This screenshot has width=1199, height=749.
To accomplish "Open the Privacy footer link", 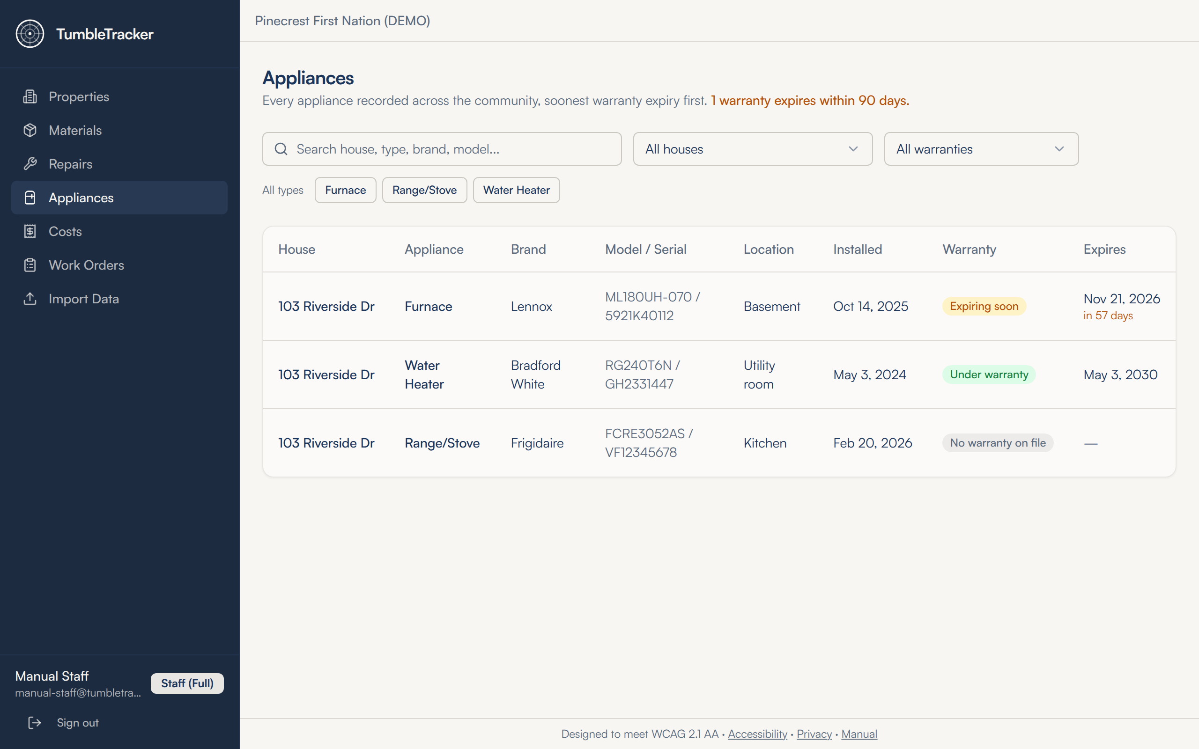I will (x=814, y=734).
